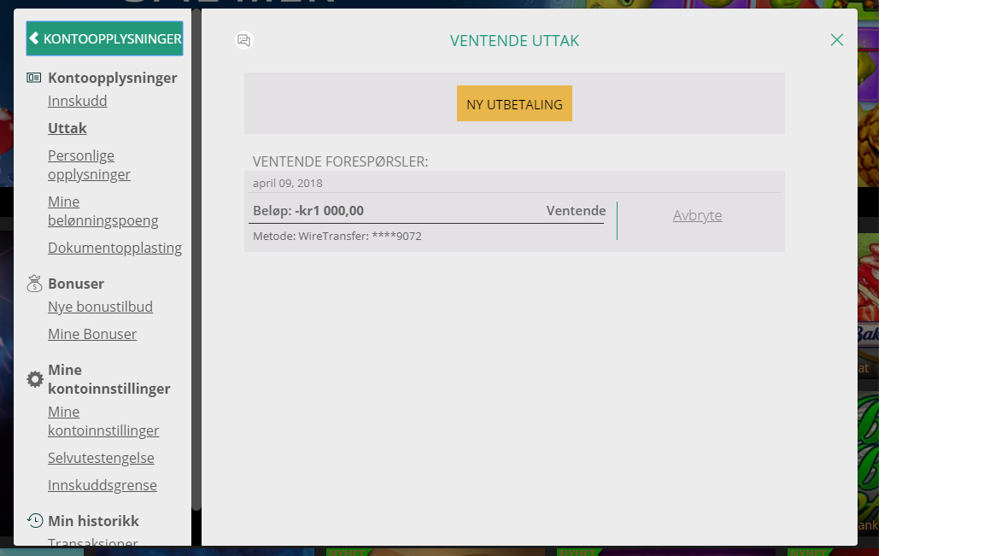Open Selvutestengelse
Image resolution: width=984 pixels, height=556 pixels.
(x=101, y=458)
